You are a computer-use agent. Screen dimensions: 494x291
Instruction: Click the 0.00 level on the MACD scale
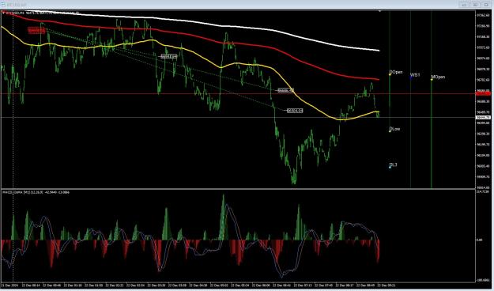[479, 240]
